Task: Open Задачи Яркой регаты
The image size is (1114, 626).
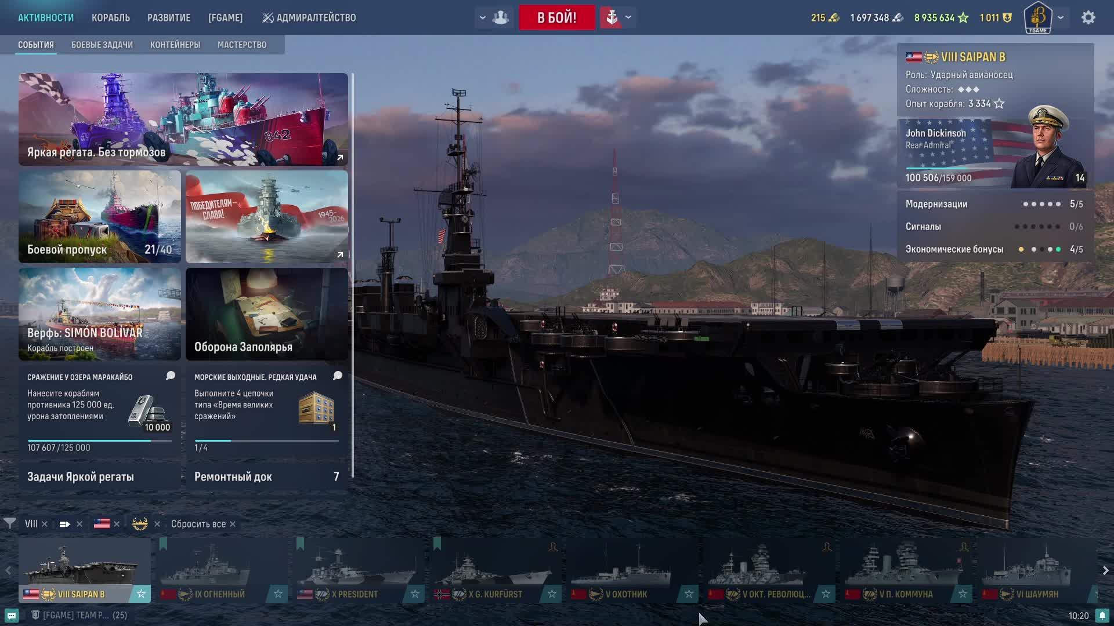Action: tap(100, 476)
